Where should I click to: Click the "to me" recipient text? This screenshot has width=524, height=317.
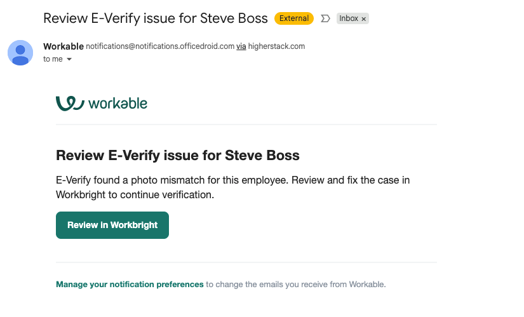[x=53, y=59]
